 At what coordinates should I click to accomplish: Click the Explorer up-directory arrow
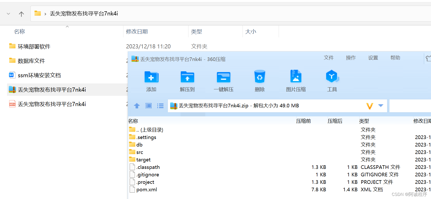pyautogui.click(x=21, y=14)
